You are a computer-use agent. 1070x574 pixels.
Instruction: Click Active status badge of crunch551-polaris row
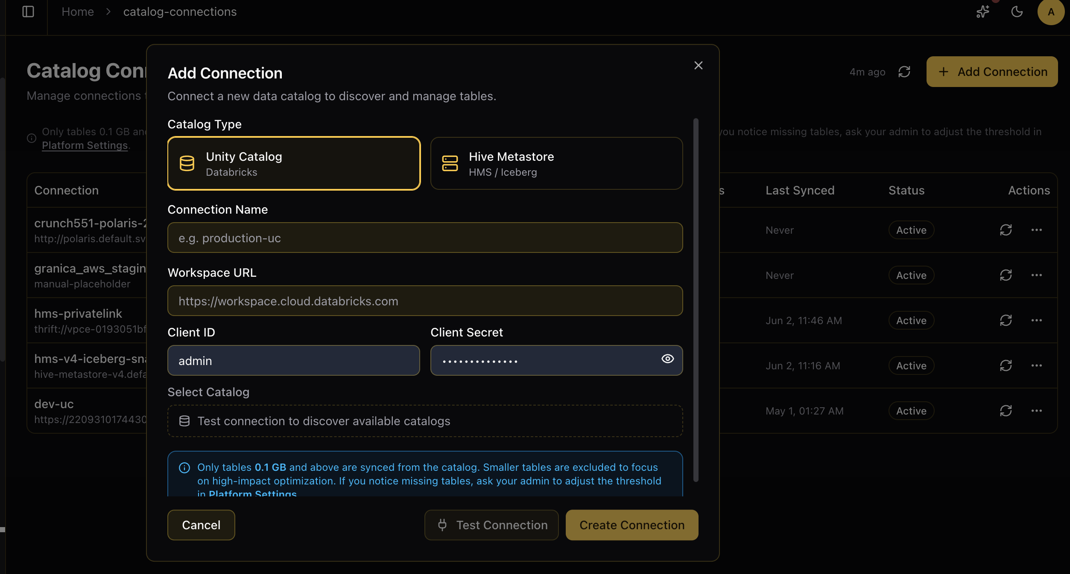(x=912, y=230)
